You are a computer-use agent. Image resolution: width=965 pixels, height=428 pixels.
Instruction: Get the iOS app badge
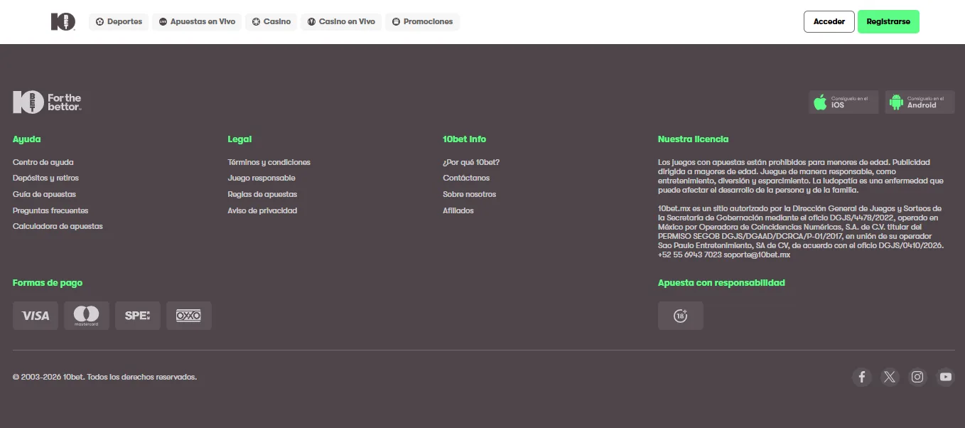click(843, 102)
